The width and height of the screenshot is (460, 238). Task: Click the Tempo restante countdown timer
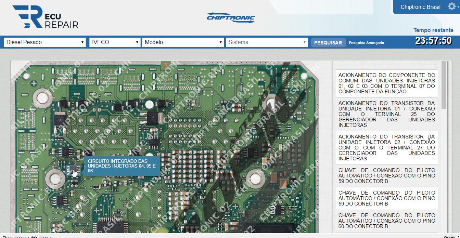434,41
